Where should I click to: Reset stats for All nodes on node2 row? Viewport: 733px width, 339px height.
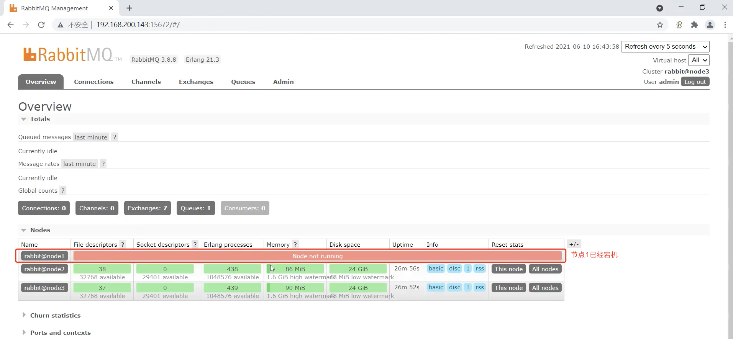pos(545,269)
